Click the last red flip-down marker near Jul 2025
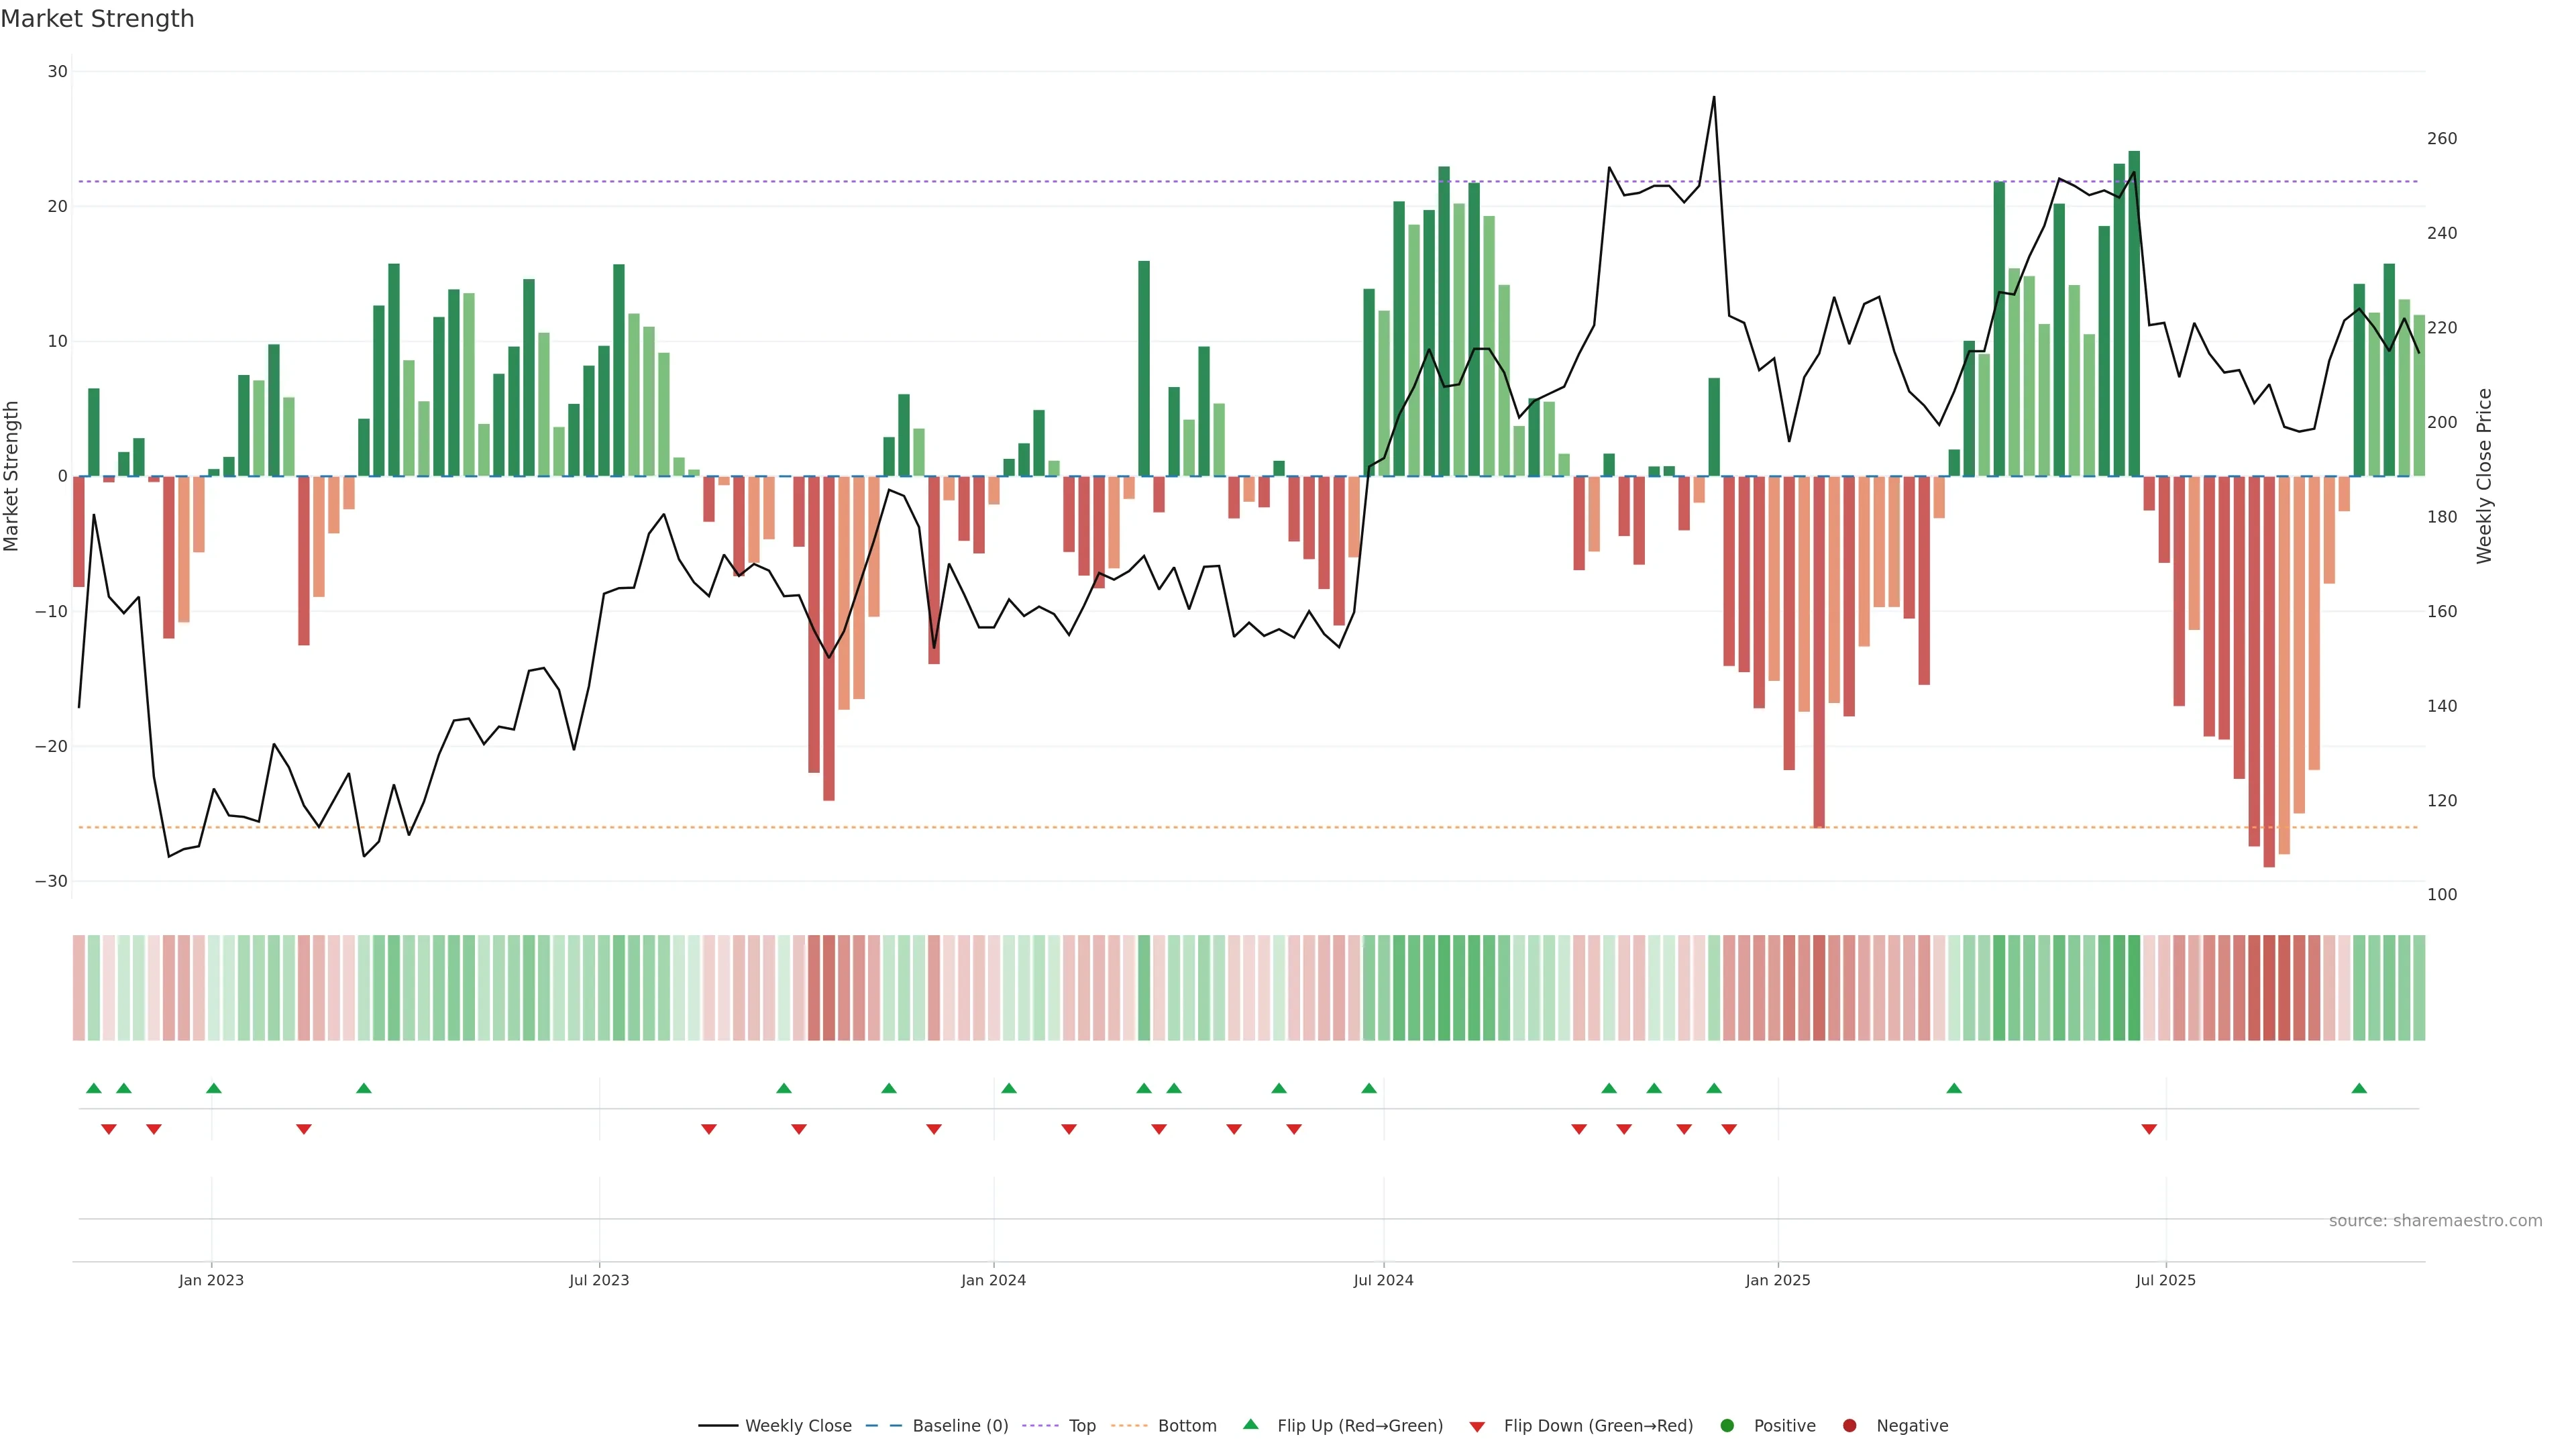The width and height of the screenshot is (2576, 1449). pyautogui.click(x=2149, y=1129)
